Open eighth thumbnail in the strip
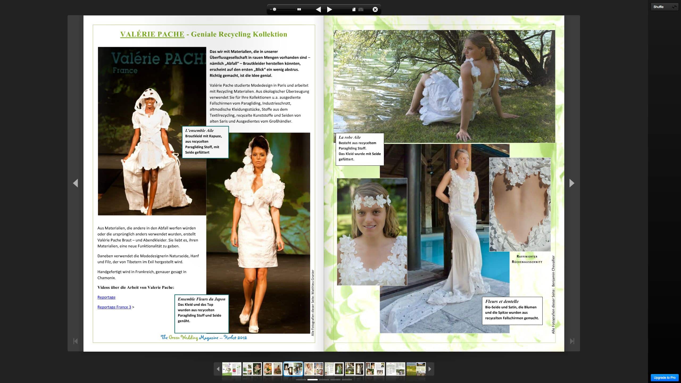This screenshot has height=383, width=681. pyautogui.click(x=375, y=369)
